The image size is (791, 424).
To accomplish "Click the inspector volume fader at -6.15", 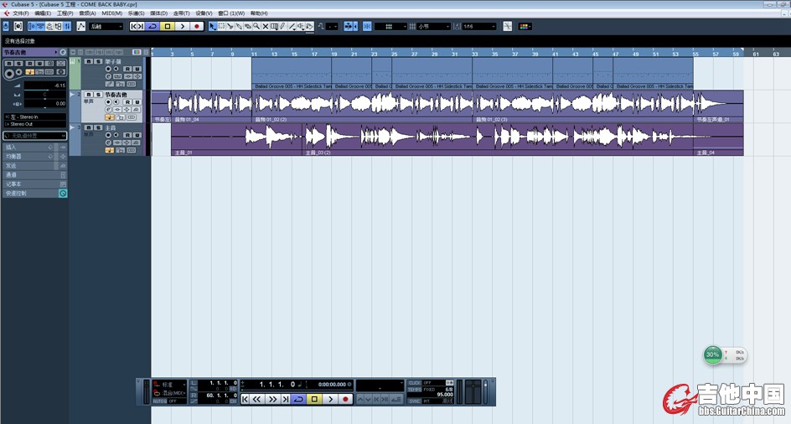I will point(46,85).
